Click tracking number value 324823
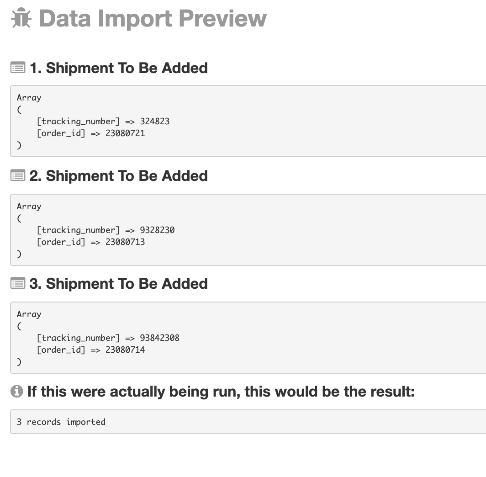This screenshot has height=477, width=486. click(155, 121)
